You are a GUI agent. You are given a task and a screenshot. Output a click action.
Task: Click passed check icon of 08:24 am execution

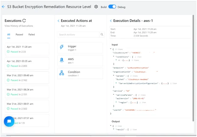click(8, 94)
